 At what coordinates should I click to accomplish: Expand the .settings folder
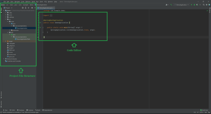[x=6, y=17]
